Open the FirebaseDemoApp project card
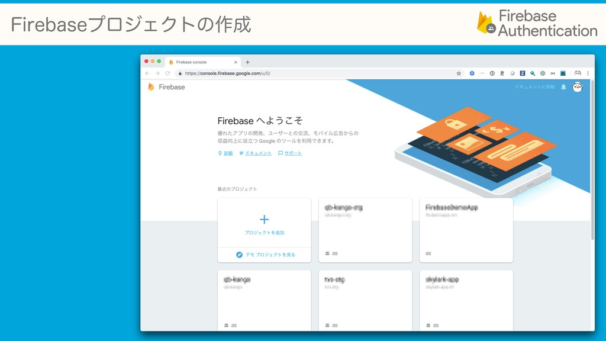606x341 pixels. 466,230
